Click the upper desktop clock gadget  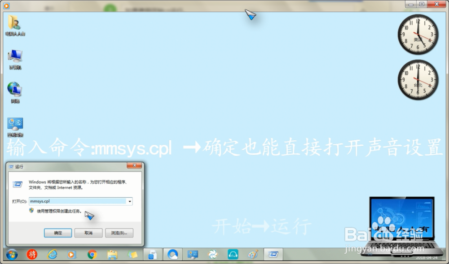click(418, 35)
